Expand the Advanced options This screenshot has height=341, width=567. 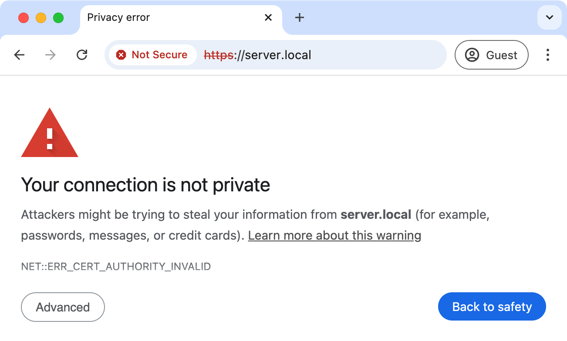63,307
